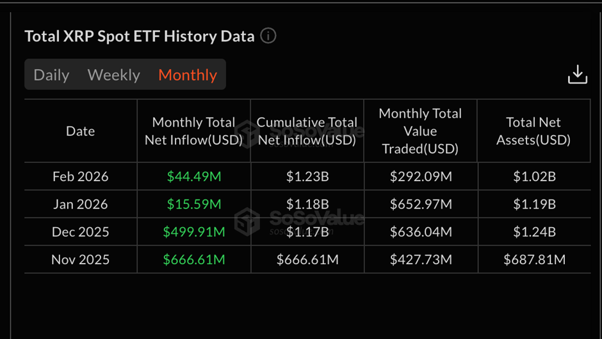Switch to the Daily tab
602x339 pixels.
[51, 75]
